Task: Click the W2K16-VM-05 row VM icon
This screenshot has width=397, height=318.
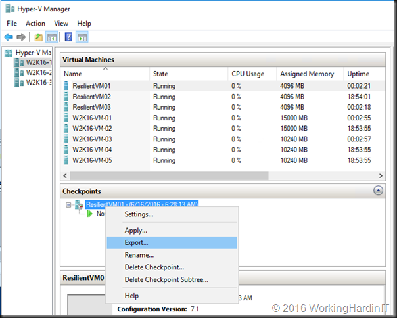Action: [x=66, y=160]
